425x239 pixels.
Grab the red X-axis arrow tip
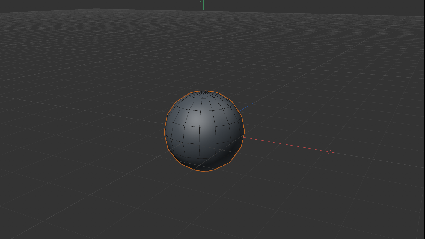click(331, 152)
